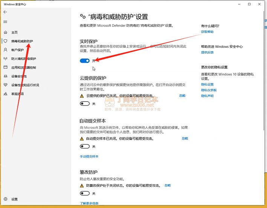Dismiss cloud protection warning via 忽略
Viewport: 267px width, 208px height.
coord(182,96)
